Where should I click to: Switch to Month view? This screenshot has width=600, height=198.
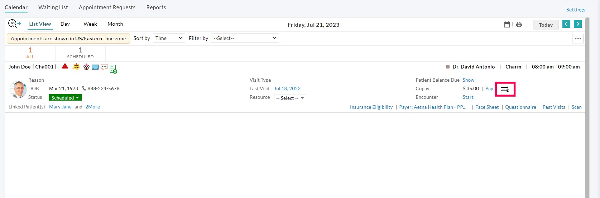pyautogui.click(x=115, y=24)
